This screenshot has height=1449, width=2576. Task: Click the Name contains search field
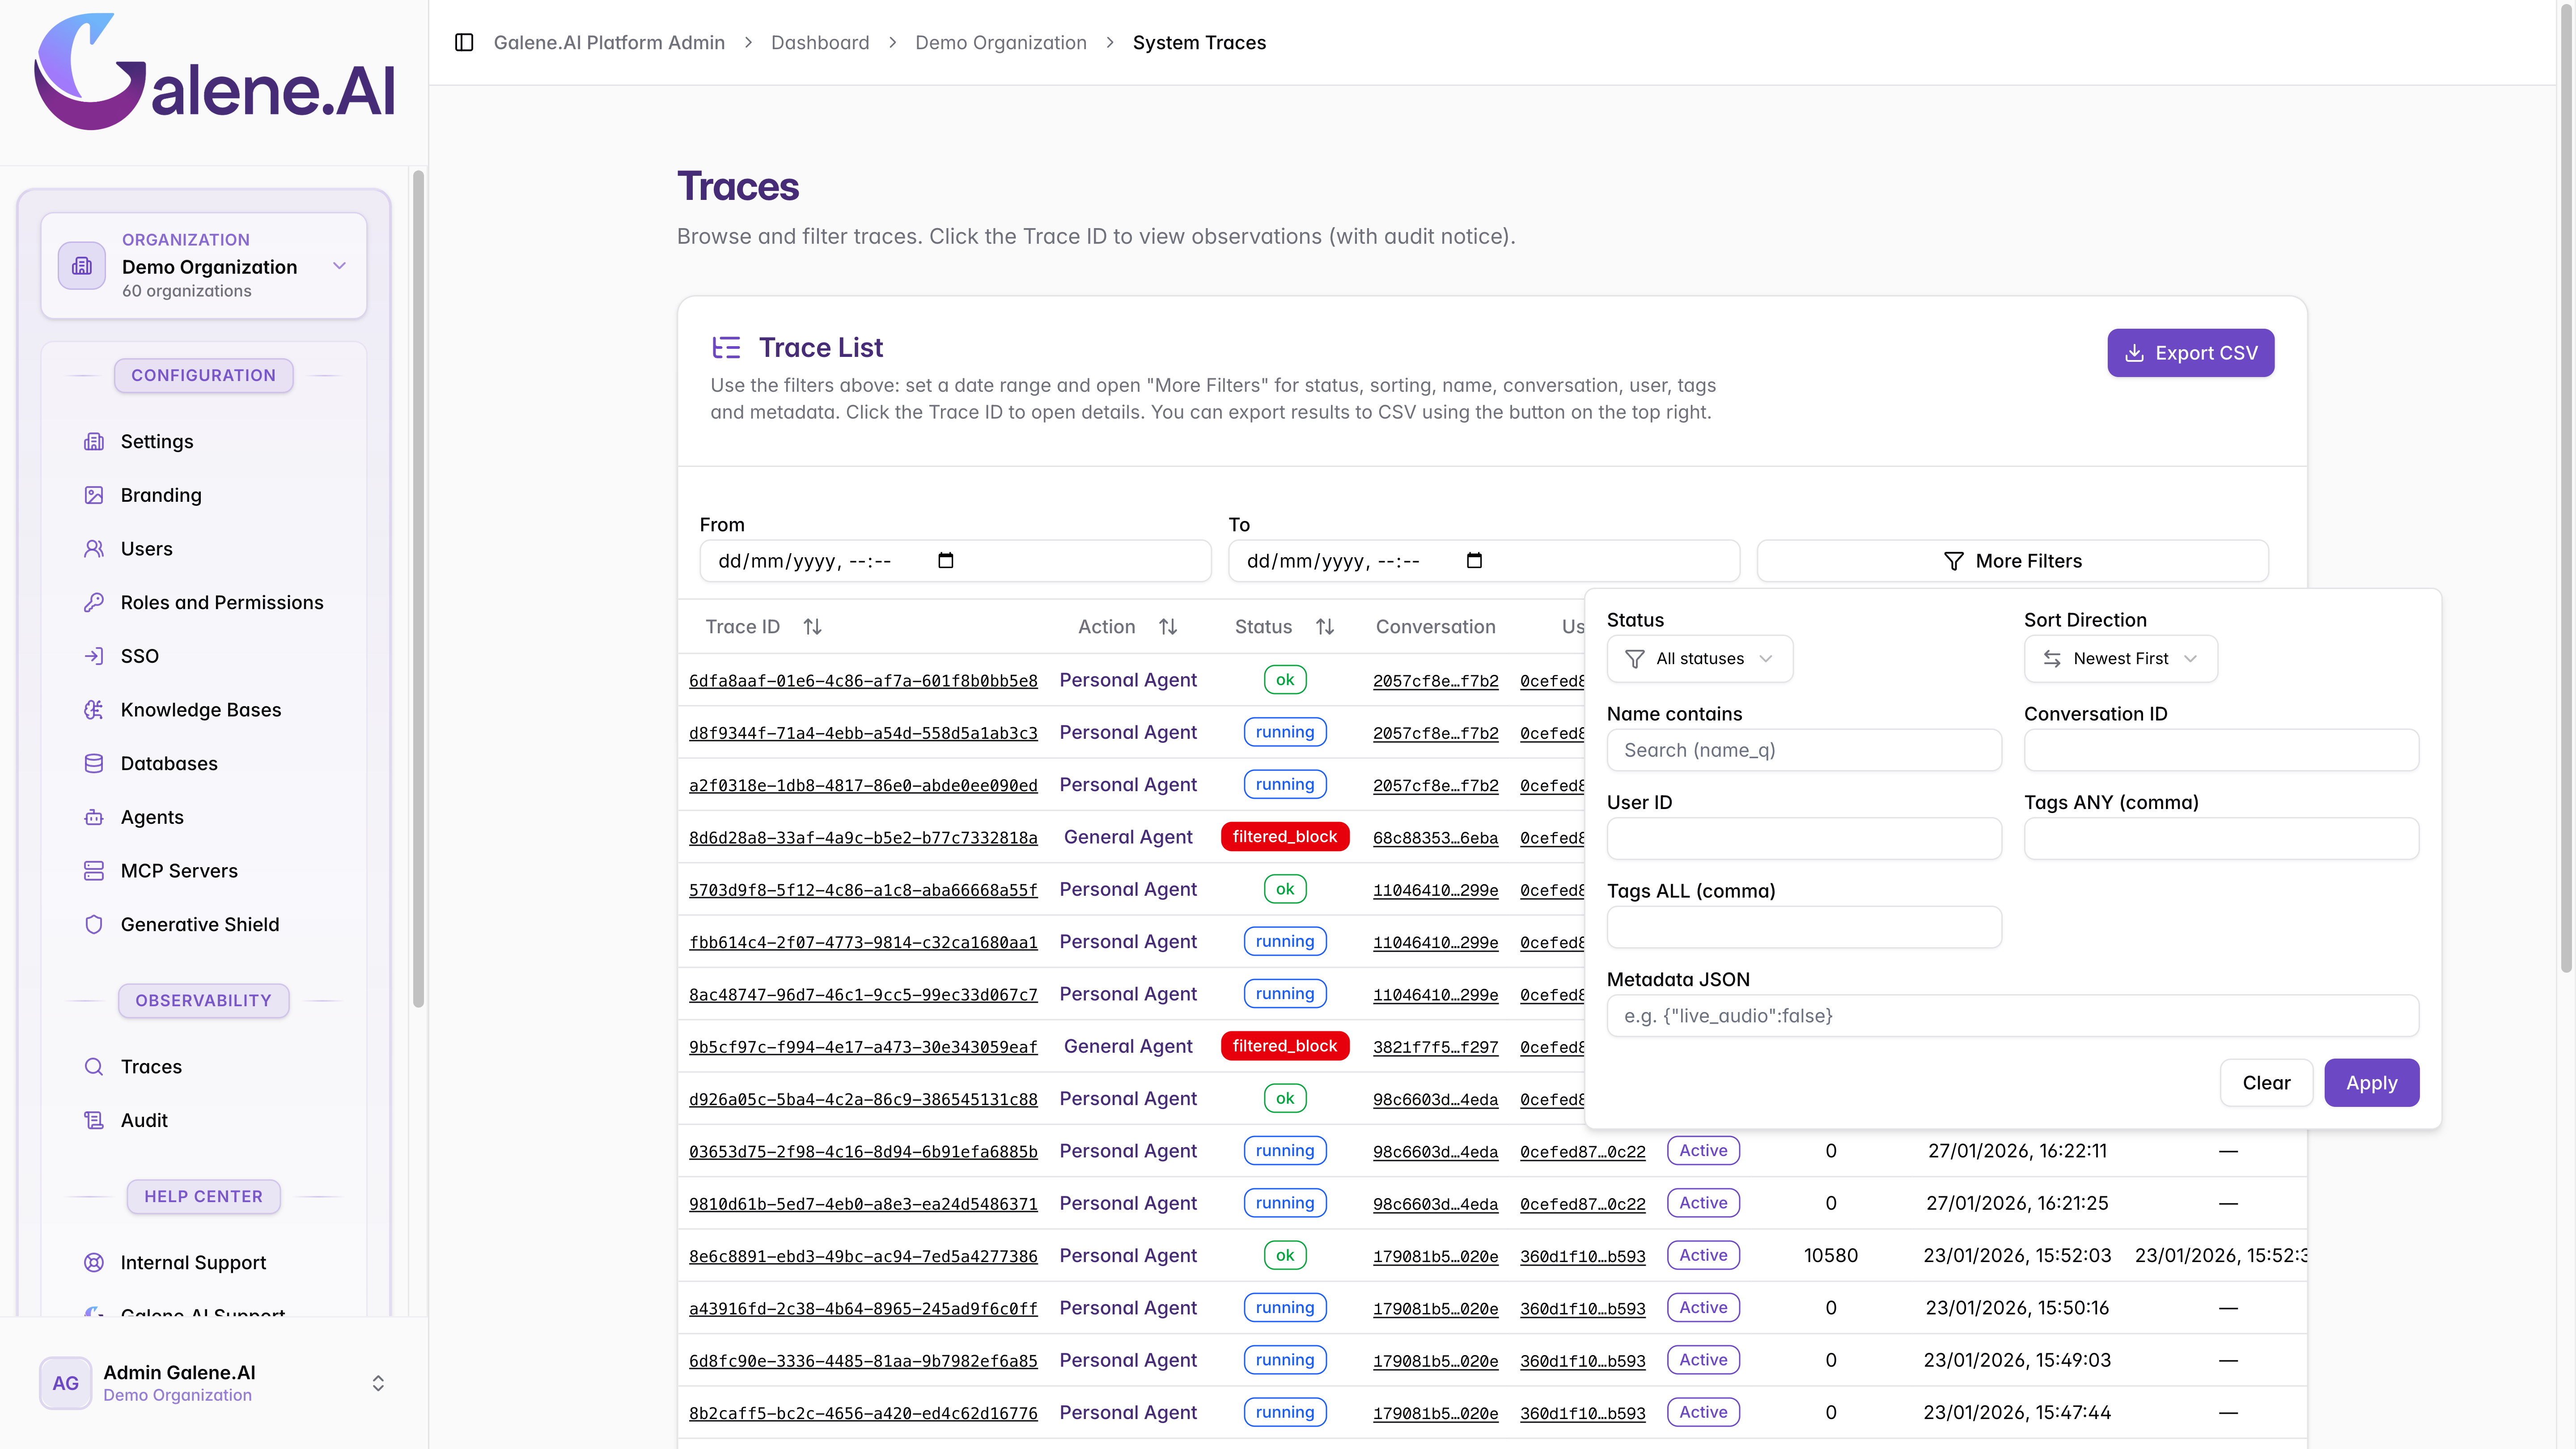coord(1804,750)
